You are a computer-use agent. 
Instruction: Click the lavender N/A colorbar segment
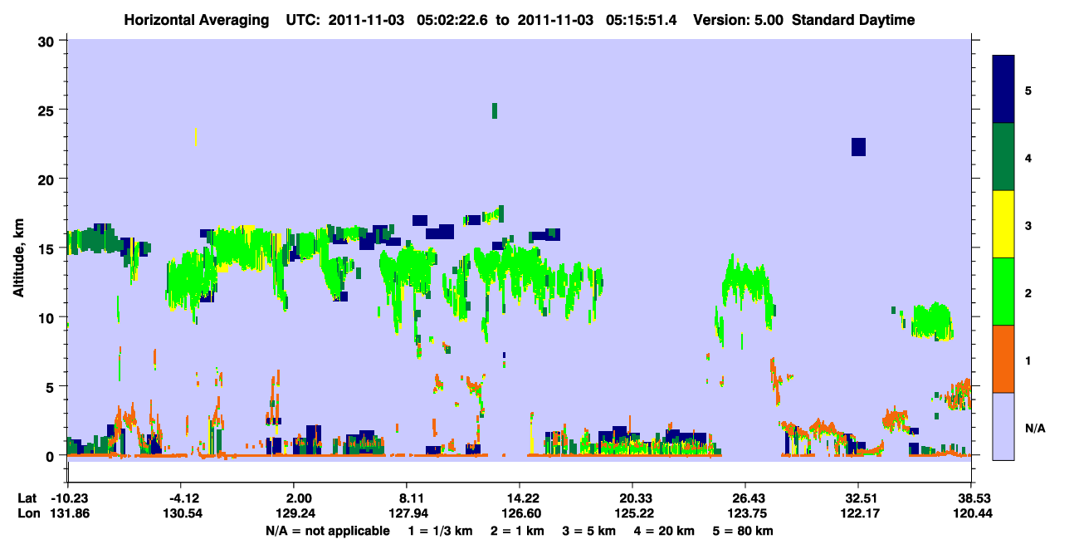point(1003,426)
